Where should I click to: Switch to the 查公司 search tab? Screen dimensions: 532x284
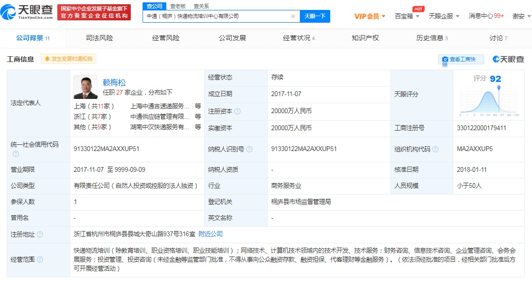coord(154,6)
